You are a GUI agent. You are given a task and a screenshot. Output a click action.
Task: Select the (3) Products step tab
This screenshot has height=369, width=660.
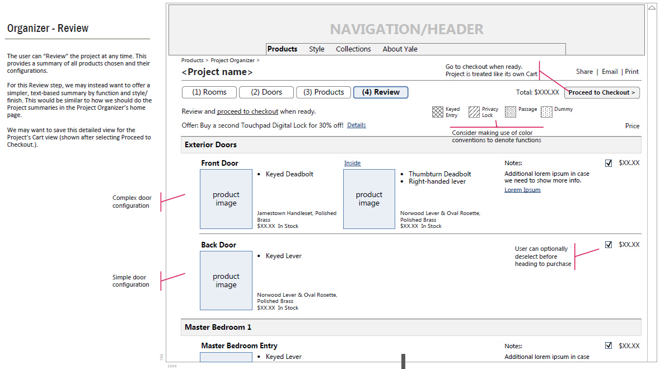[x=324, y=92]
